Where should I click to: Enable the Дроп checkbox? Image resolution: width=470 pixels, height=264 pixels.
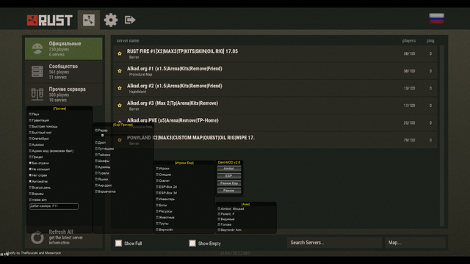click(96, 142)
